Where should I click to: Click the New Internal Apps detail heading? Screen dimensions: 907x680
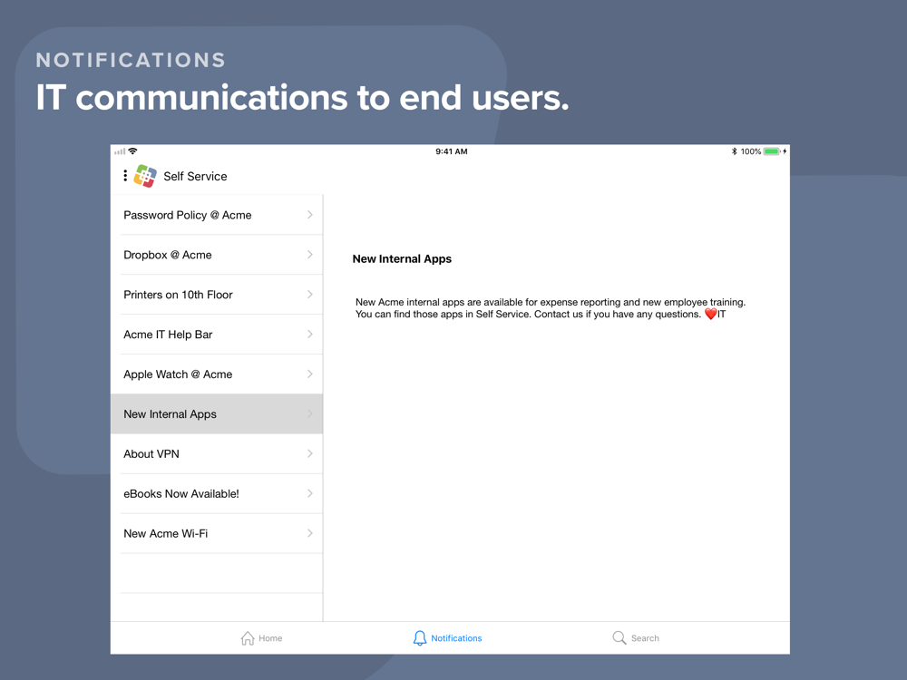402,259
